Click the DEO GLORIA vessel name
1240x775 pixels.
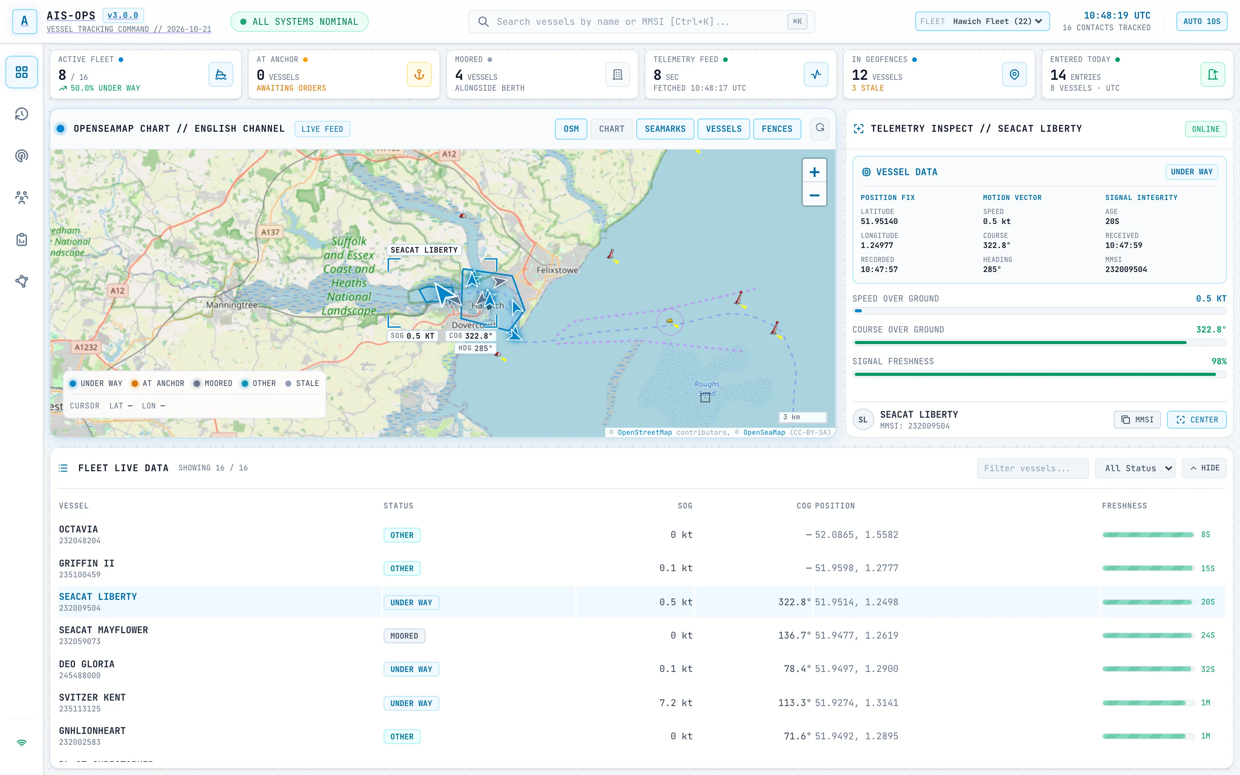86,664
